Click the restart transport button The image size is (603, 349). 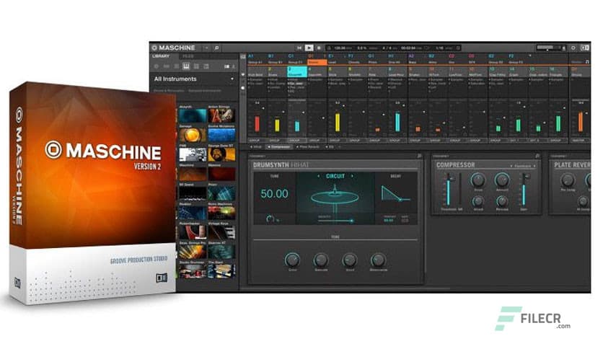pos(299,48)
